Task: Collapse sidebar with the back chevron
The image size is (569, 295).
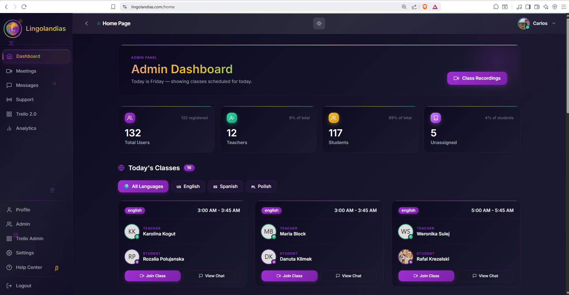Action: [x=86, y=23]
